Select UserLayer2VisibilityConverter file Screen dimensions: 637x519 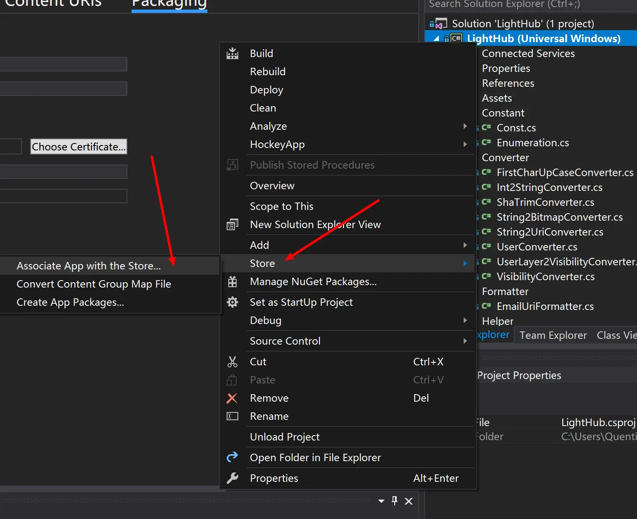(567, 262)
